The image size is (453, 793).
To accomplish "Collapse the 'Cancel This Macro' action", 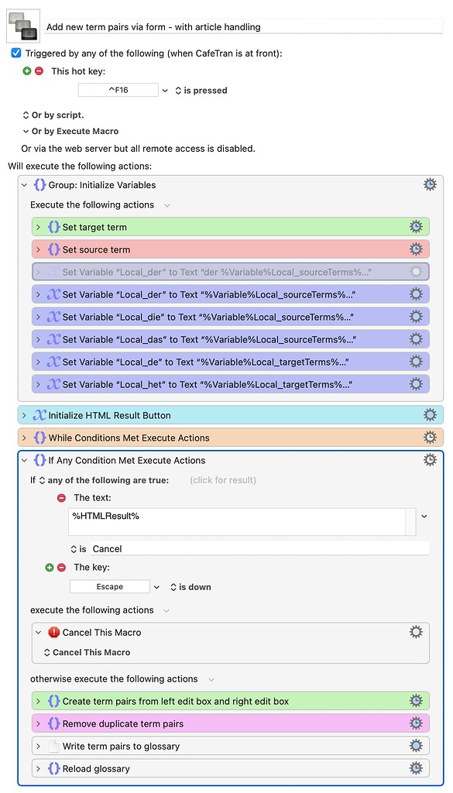I will point(39,633).
